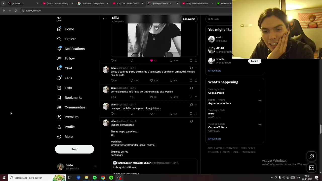Open Premium in the sidebar
322x181 pixels.
tap(68, 117)
